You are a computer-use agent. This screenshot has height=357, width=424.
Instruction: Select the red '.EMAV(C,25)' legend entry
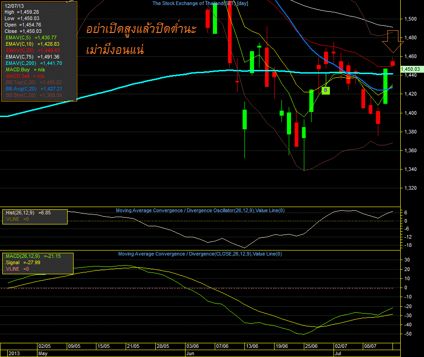click(32, 50)
